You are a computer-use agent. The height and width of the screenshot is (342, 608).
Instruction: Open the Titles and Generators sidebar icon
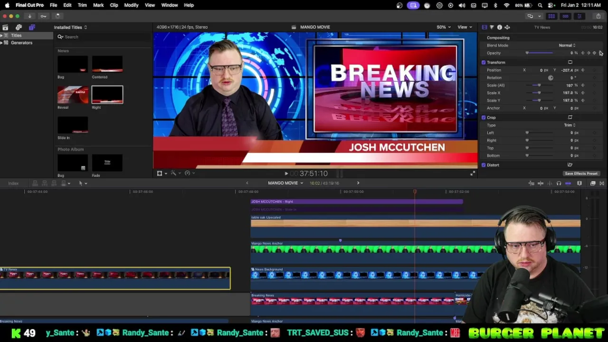[x=32, y=27]
